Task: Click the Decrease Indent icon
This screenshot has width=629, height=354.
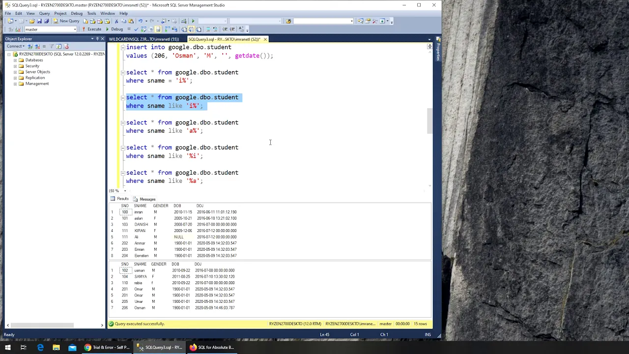Action: [225, 29]
